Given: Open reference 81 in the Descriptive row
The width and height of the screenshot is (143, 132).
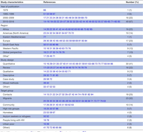Looking at the screenshot, I should coord(54,75).
